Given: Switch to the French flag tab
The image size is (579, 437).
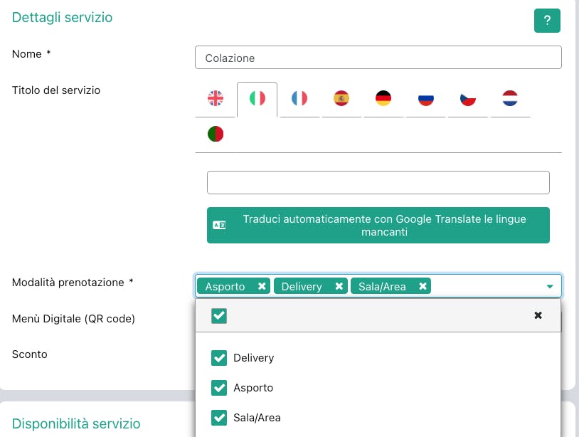Looking at the screenshot, I should tap(299, 98).
